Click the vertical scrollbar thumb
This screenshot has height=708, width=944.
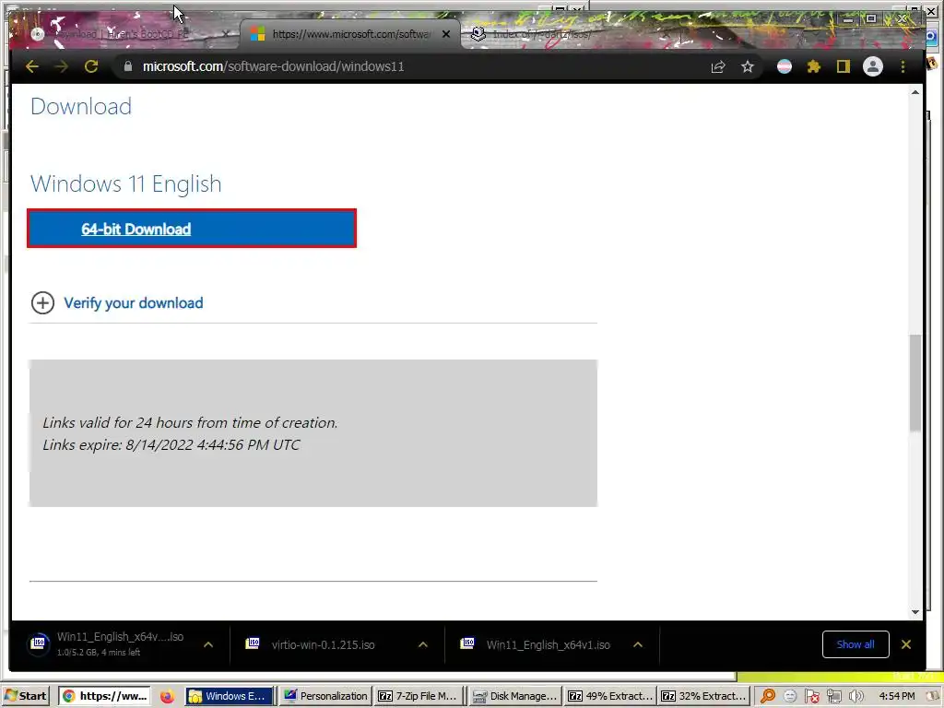tap(915, 383)
